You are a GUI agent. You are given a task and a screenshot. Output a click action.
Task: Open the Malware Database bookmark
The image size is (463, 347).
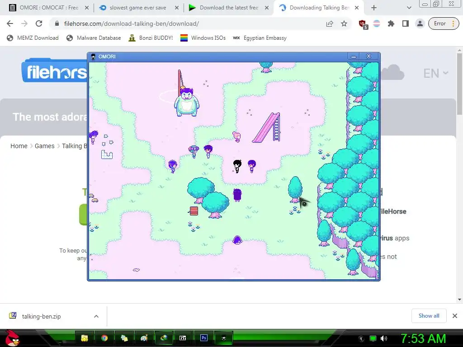click(94, 38)
